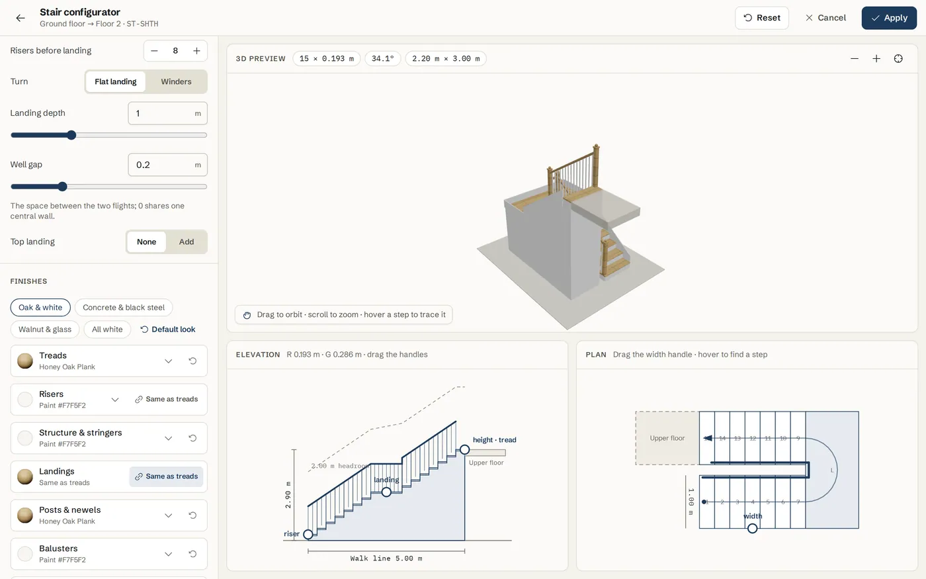
Task: Recenter the 3D preview view
Action: coord(898,58)
